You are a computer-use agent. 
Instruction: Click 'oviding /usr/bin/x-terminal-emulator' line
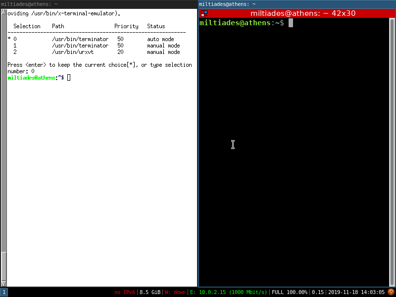pos(64,13)
